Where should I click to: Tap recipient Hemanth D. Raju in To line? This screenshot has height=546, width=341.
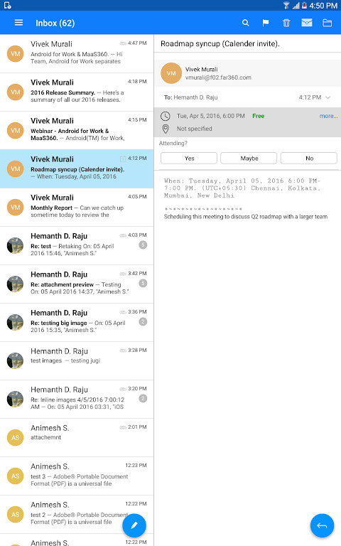point(195,97)
